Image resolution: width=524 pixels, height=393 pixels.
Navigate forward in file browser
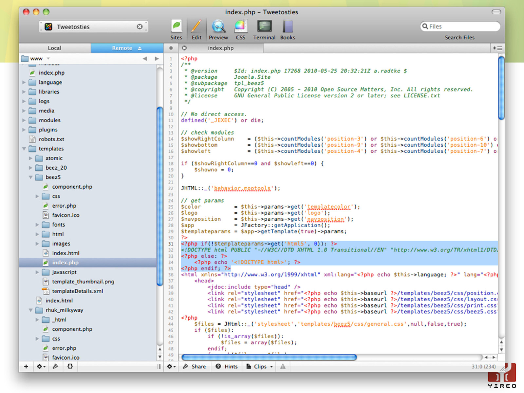[157, 59]
